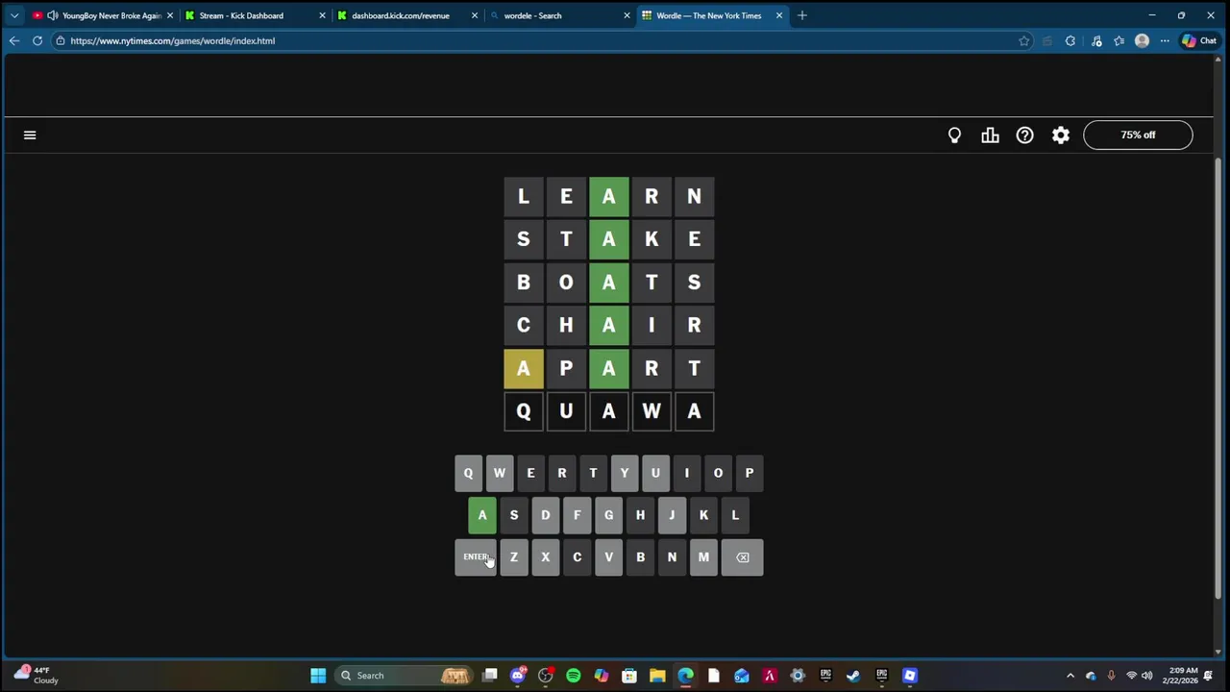Tap the Y key on Wordle keyboard

[625, 473]
